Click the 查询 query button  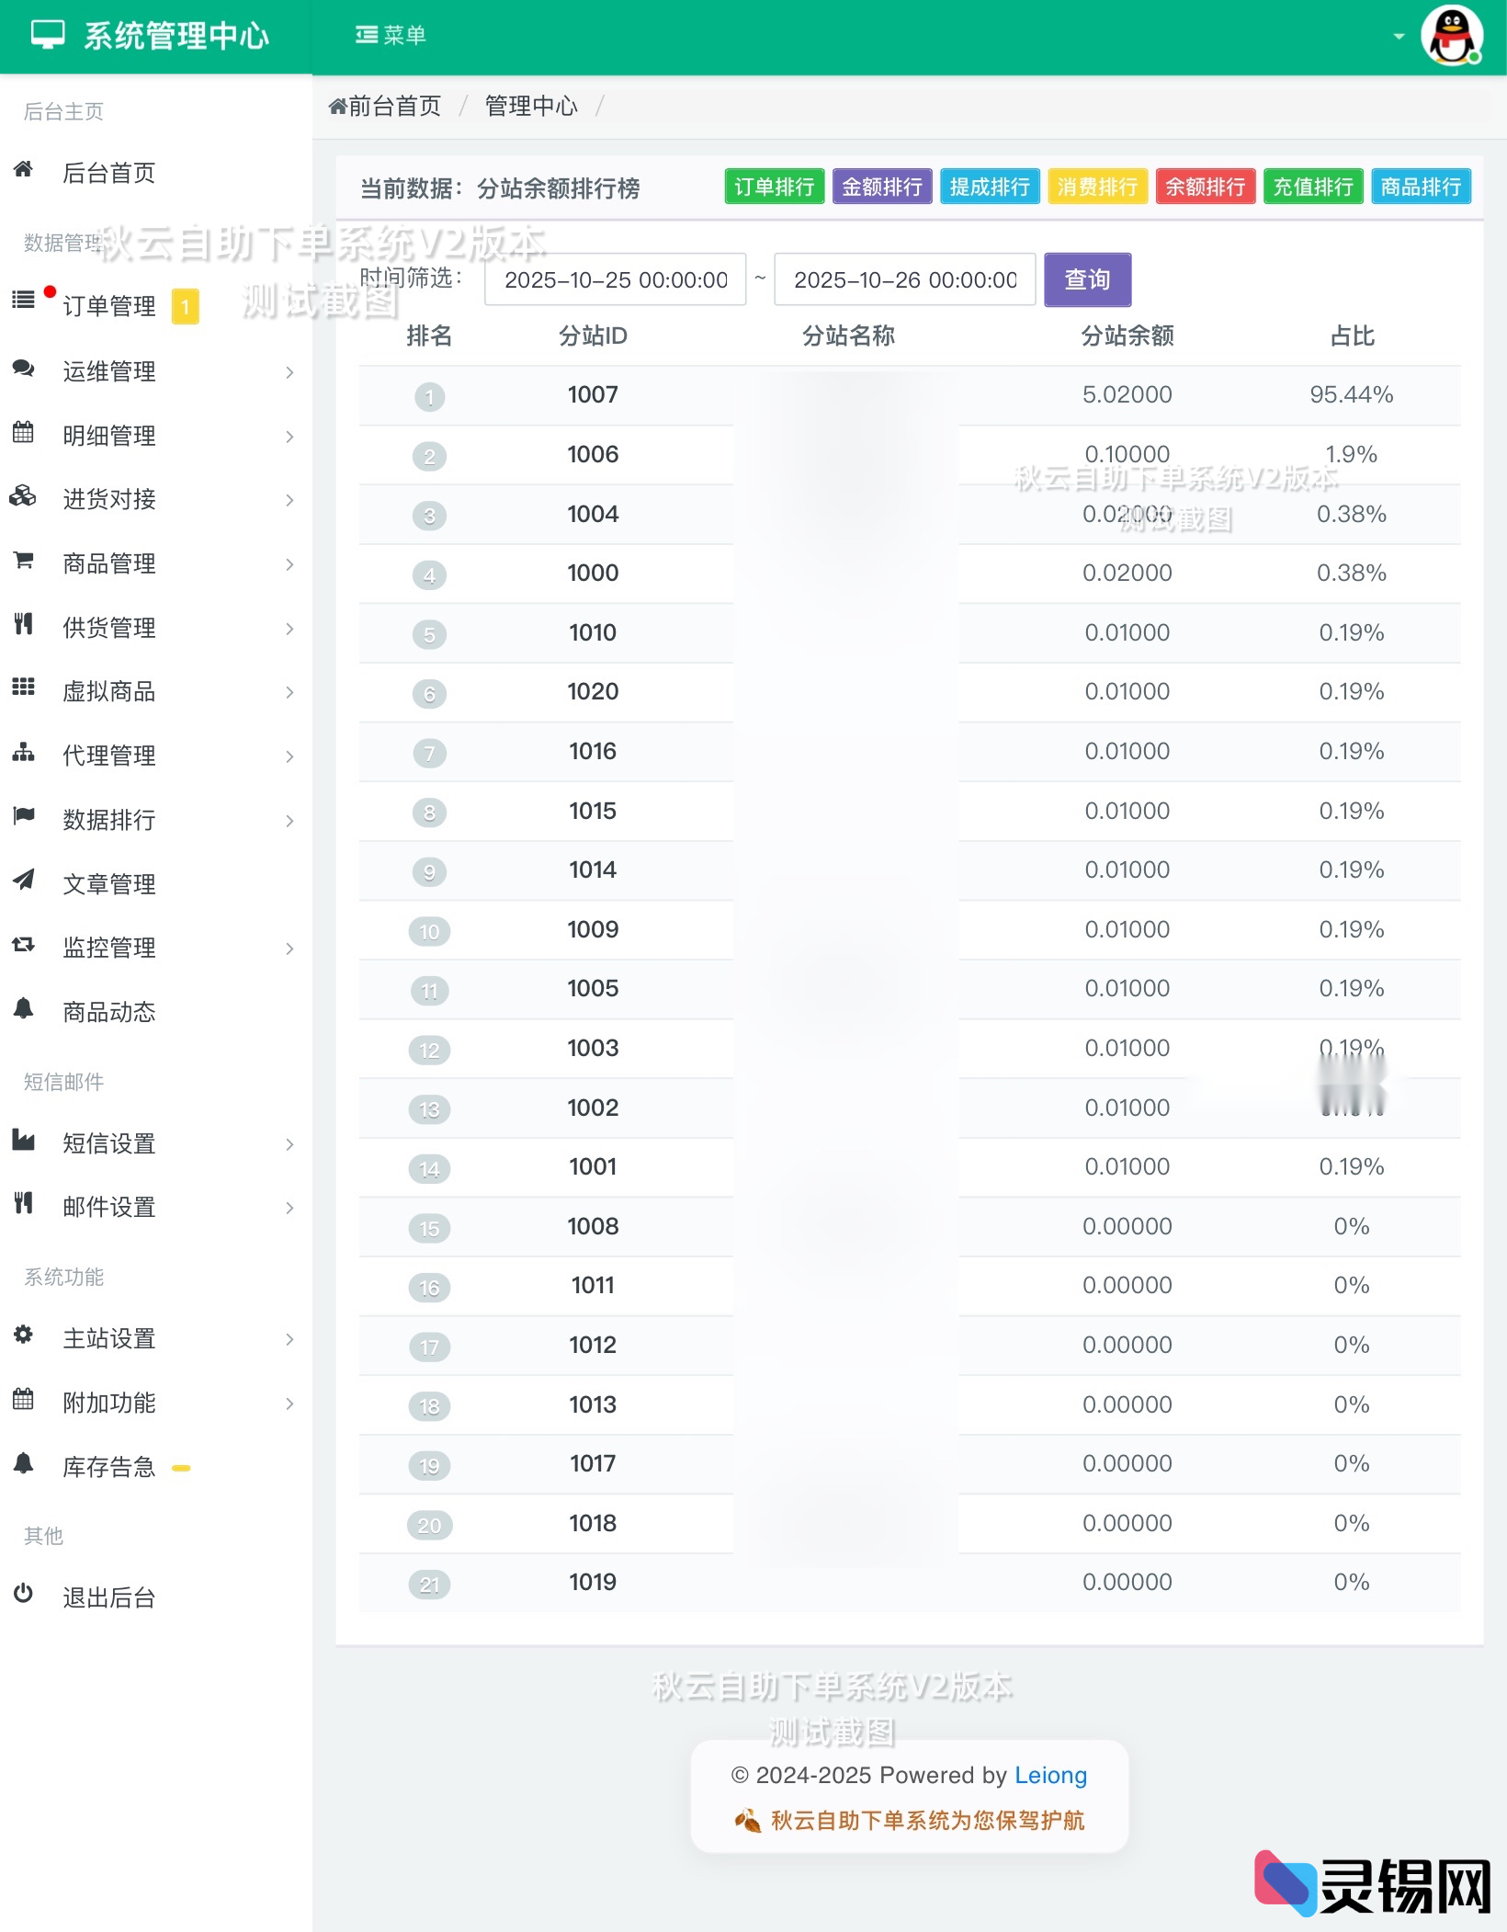pos(1087,278)
